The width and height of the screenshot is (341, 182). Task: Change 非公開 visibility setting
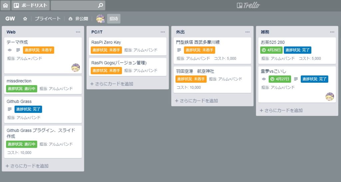[78, 19]
